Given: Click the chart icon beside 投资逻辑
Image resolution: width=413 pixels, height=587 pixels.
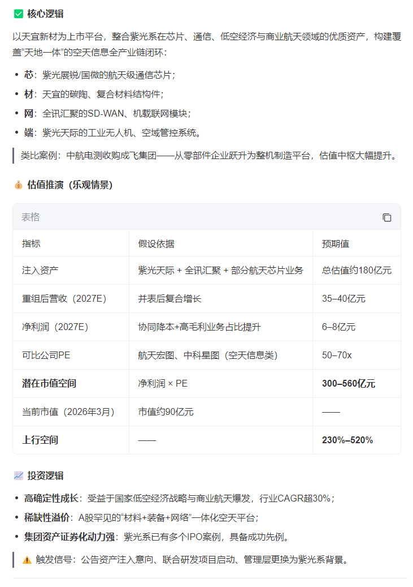Looking at the screenshot, I should click(x=18, y=476).
